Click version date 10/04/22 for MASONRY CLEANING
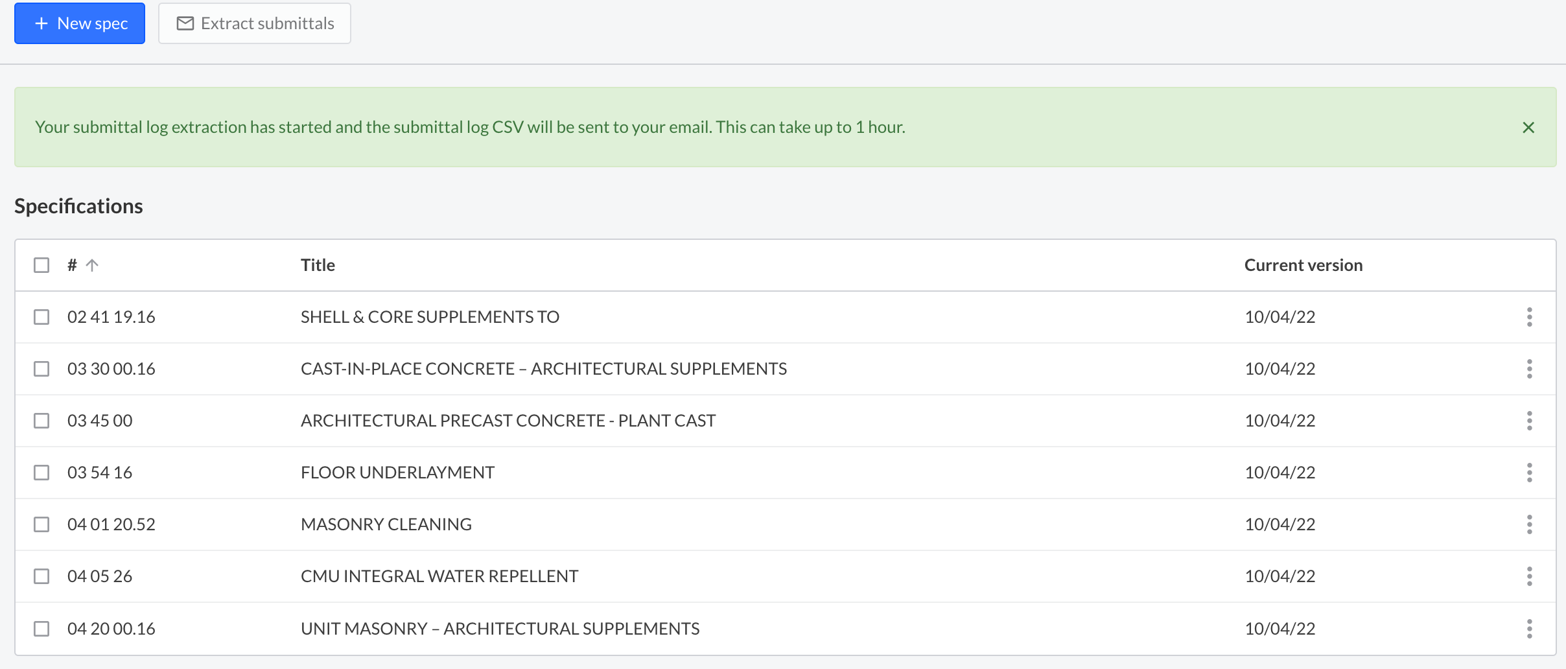Viewport: 1566px width, 669px height. pos(1280,524)
